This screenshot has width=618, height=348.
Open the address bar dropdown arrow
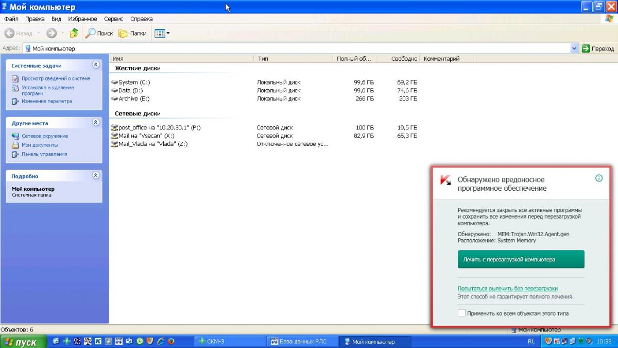pyautogui.click(x=575, y=48)
